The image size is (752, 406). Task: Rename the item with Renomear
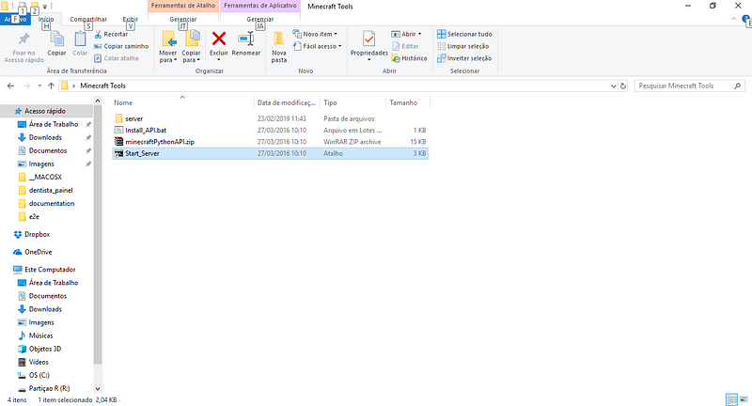tap(246, 43)
